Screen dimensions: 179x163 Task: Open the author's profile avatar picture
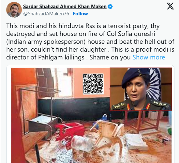[x=14, y=10]
